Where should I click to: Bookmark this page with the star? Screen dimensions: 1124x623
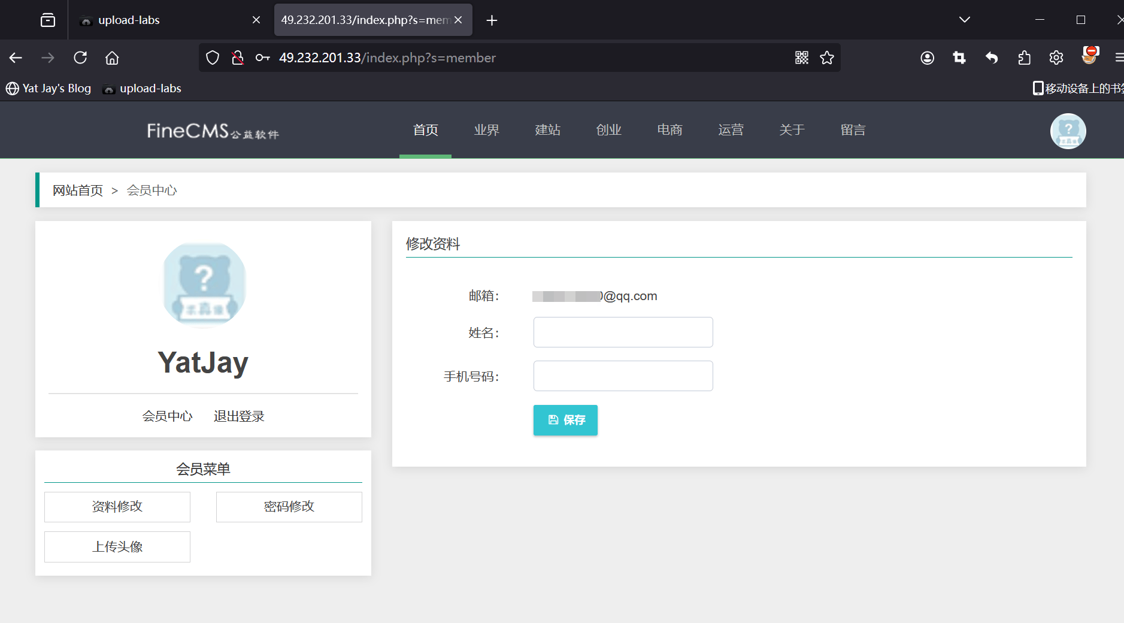tap(827, 58)
